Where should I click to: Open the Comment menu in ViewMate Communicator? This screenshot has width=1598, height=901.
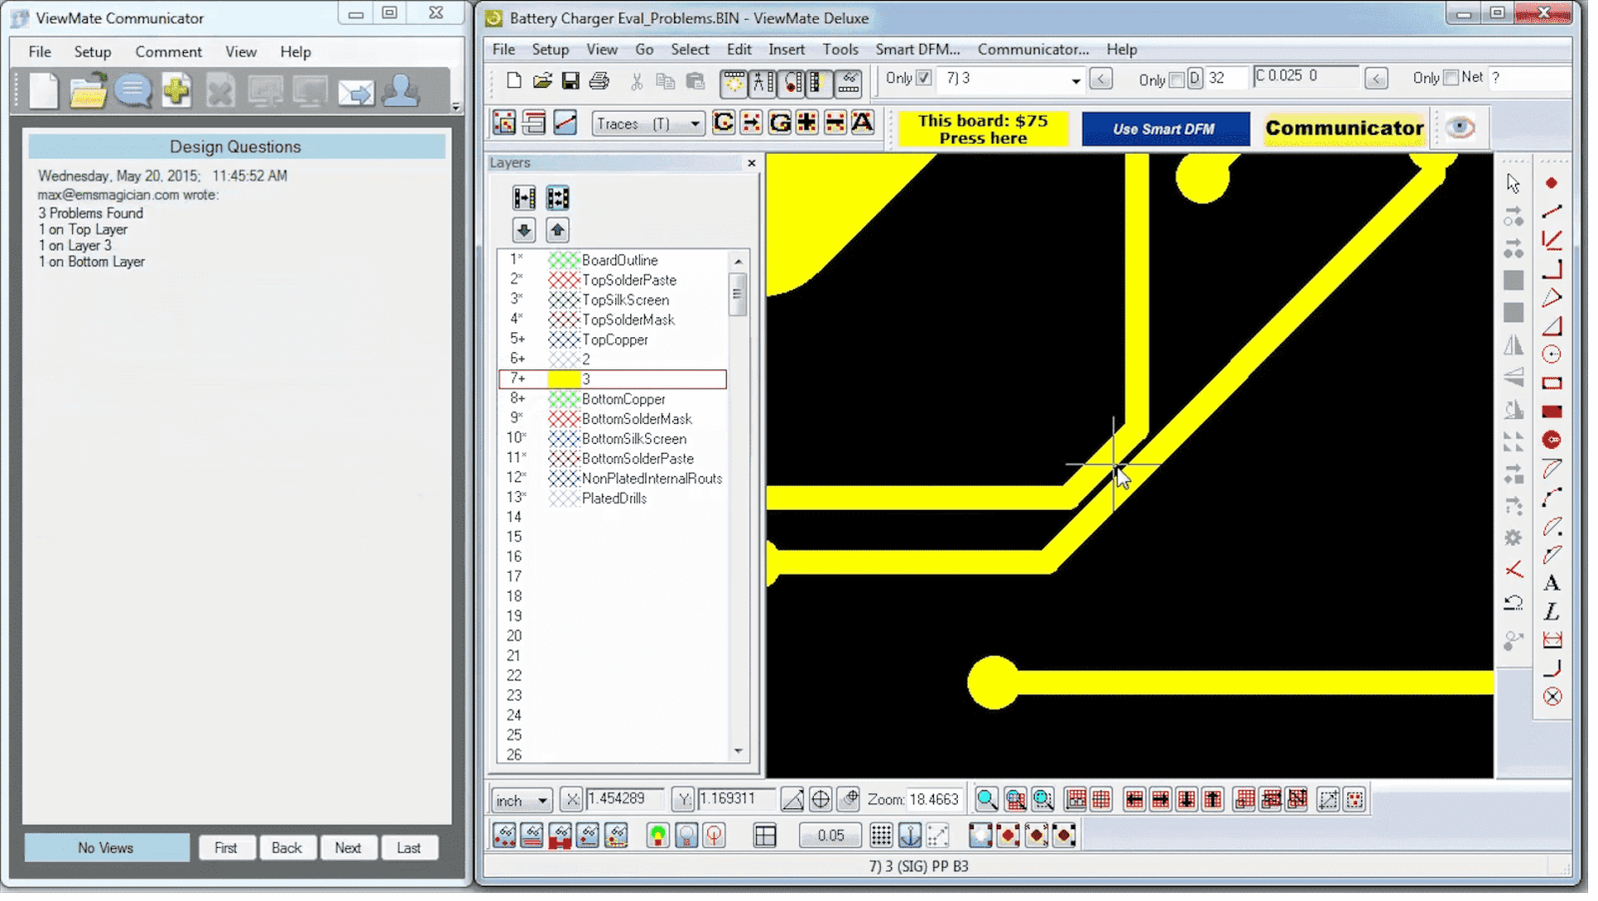[168, 51]
